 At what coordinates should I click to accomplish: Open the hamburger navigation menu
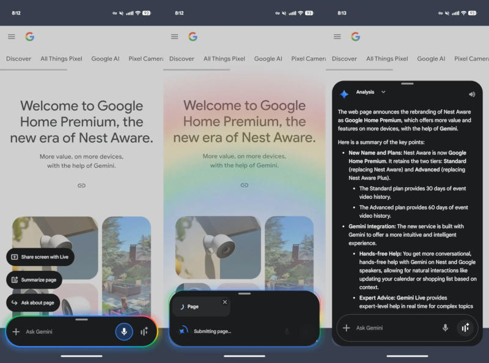tap(11, 36)
